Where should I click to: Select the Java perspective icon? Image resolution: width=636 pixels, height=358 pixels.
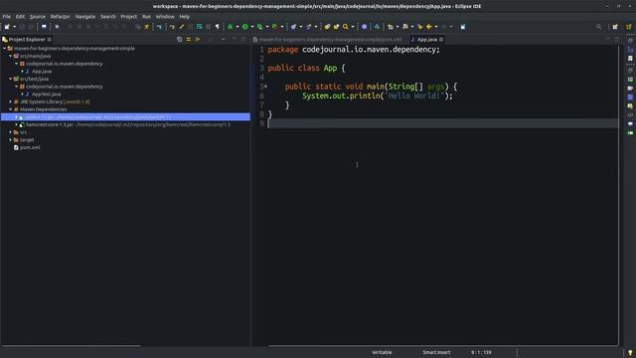point(629,27)
